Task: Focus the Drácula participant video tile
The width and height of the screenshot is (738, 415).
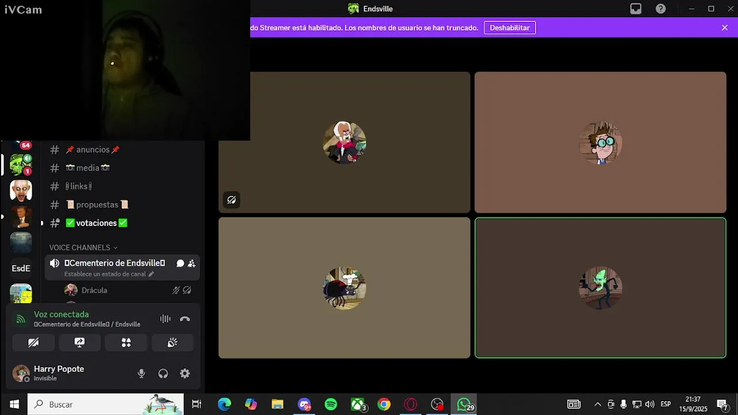Action: [x=344, y=142]
